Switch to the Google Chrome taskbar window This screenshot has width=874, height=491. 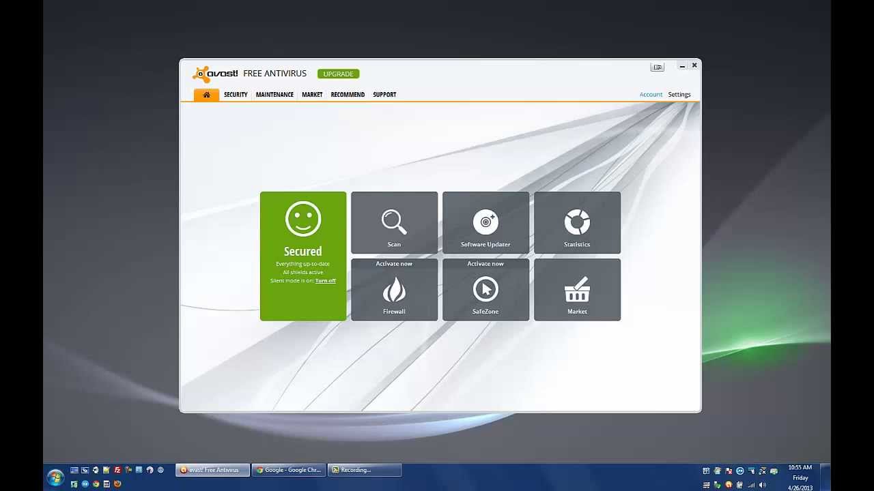pos(290,470)
